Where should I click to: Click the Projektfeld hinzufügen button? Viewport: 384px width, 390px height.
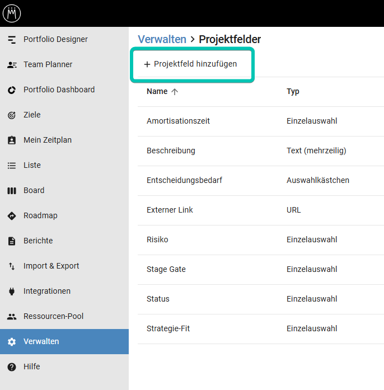(x=191, y=64)
